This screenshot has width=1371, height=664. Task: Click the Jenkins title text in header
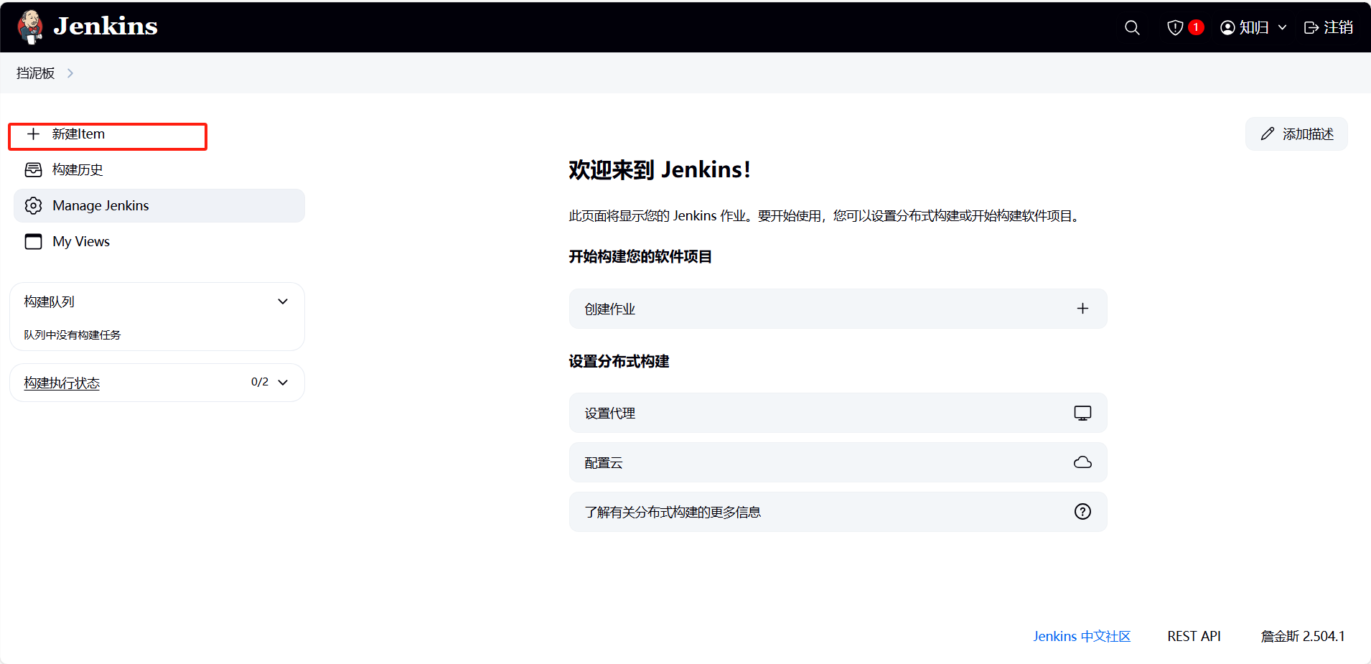(x=106, y=27)
